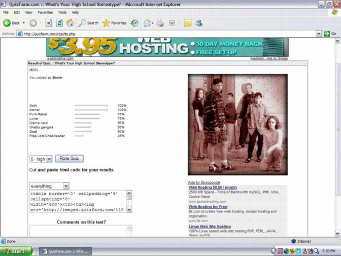Click the Prep/Jock/Cheerleader 25% result bar
341x256 pixels.
78,136
